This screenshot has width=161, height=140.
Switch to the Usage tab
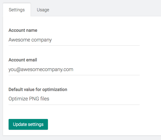click(43, 10)
